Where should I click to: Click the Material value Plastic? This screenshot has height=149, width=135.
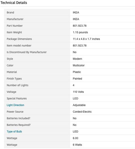pos(77,72)
